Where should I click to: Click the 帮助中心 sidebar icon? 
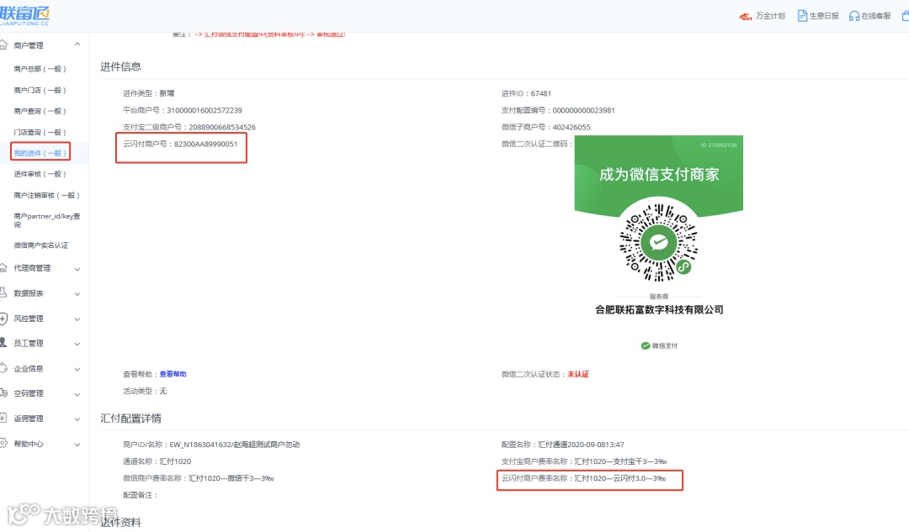[x=3, y=444]
